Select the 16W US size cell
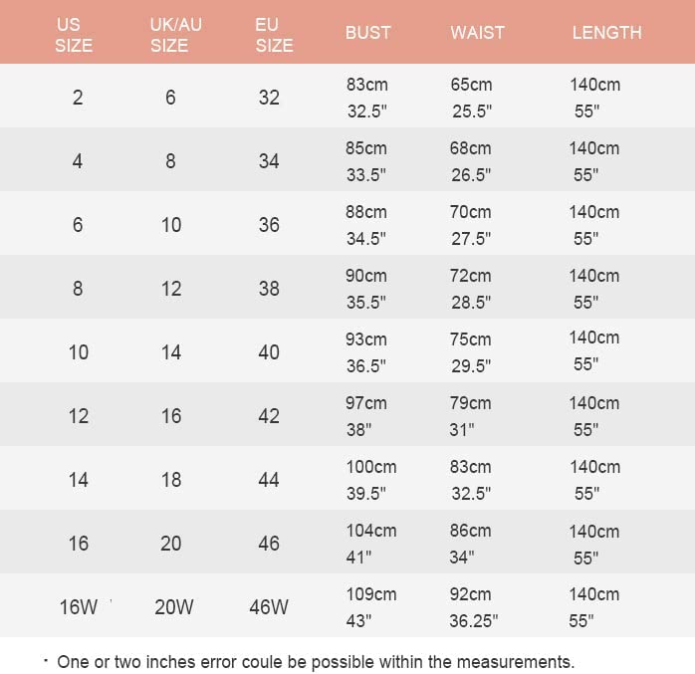The height and width of the screenshot is (674, 695). 79,607
